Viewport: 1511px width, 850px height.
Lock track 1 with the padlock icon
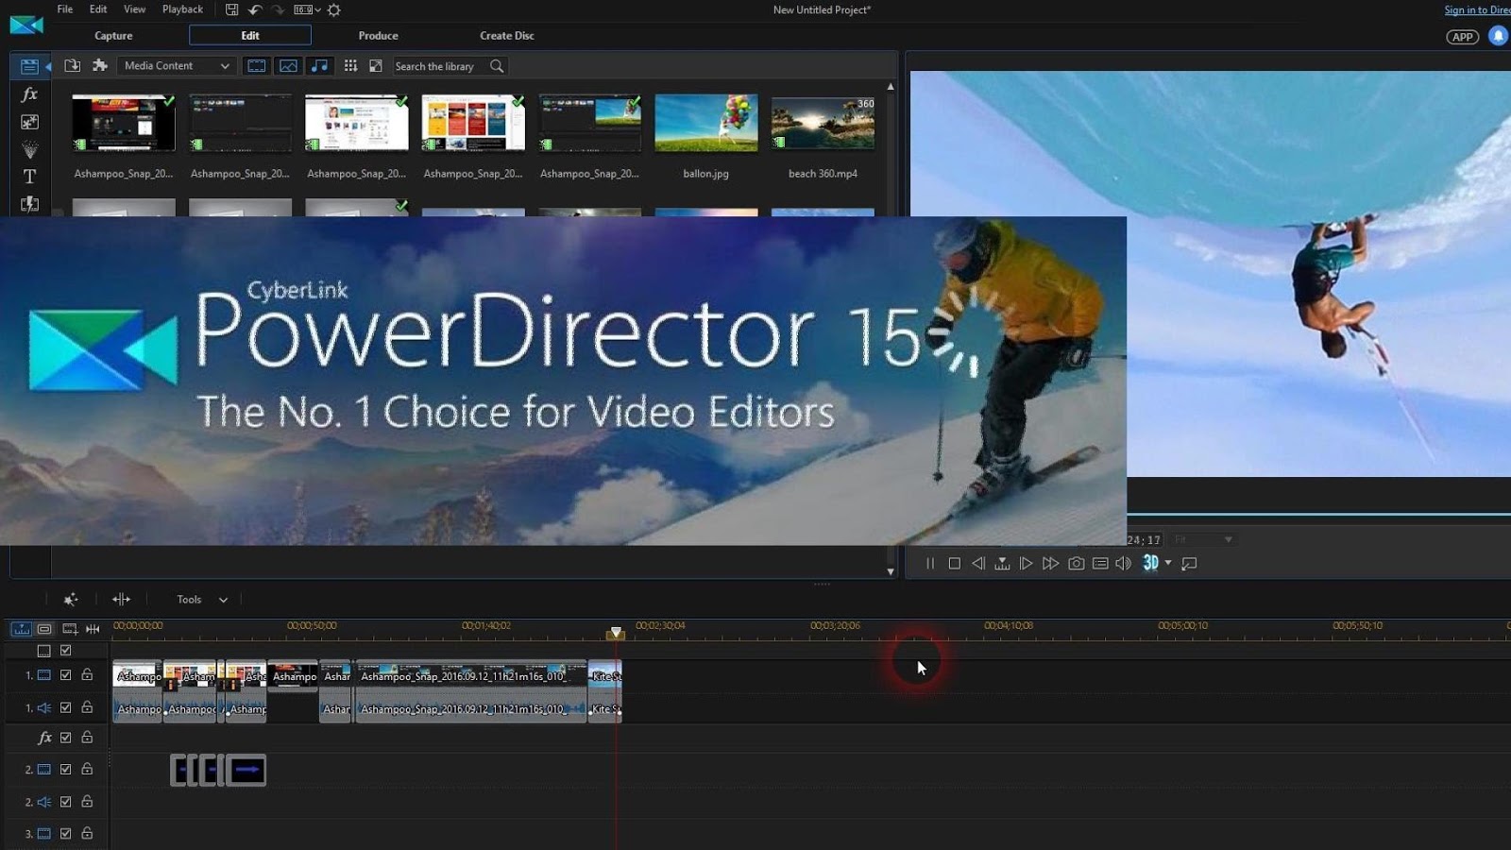[x=87, y=676]
